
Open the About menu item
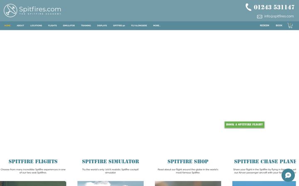coord(20,26)
